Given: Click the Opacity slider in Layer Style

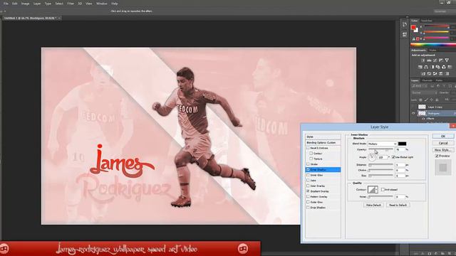Looking at the screenshot, I should click(381, 149).
